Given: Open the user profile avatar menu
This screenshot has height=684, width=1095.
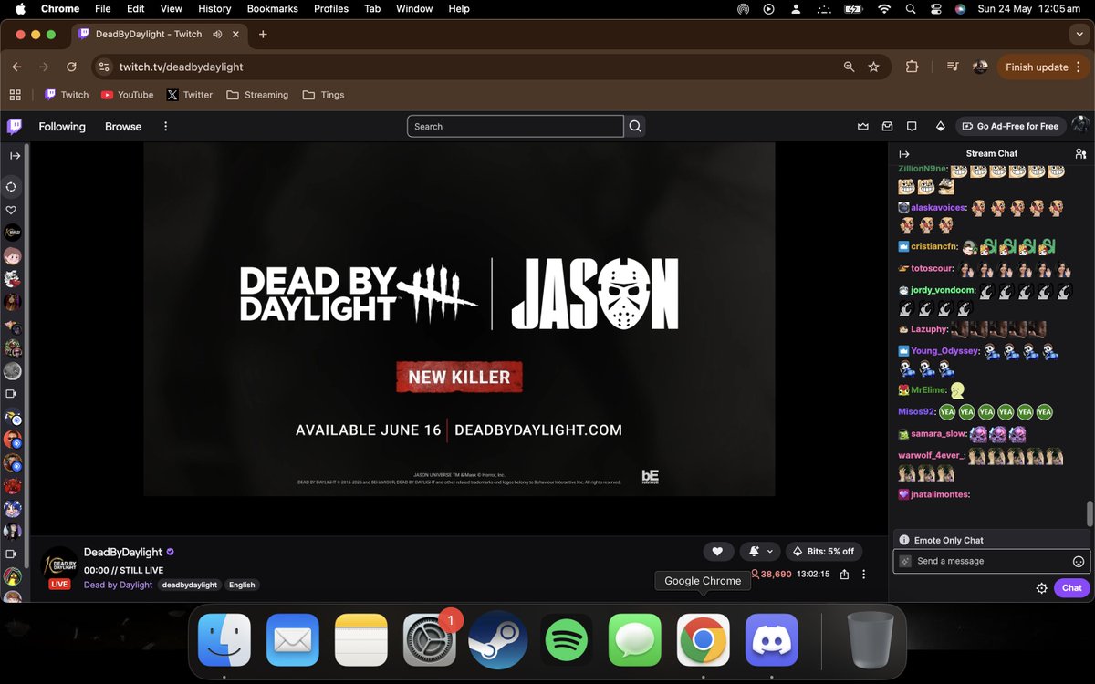Looking at the screenshot, I should point(1080,126).
